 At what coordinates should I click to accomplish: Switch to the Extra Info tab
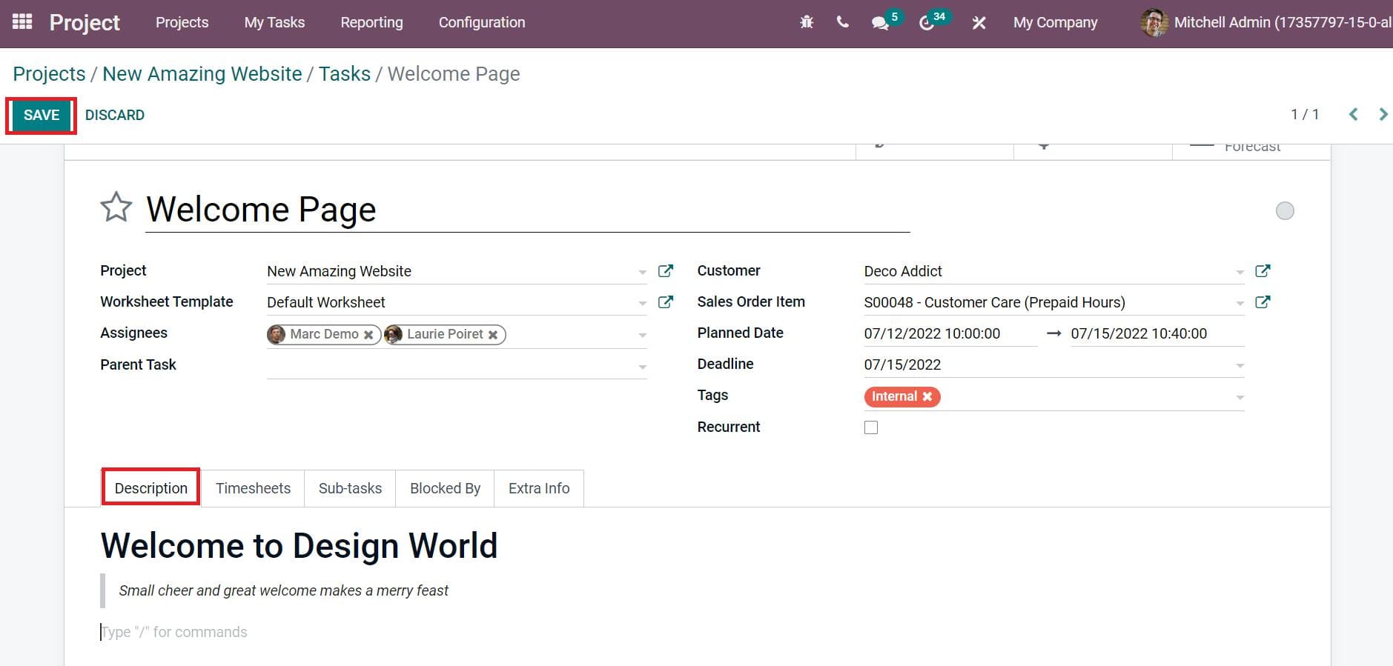(539, 488)
